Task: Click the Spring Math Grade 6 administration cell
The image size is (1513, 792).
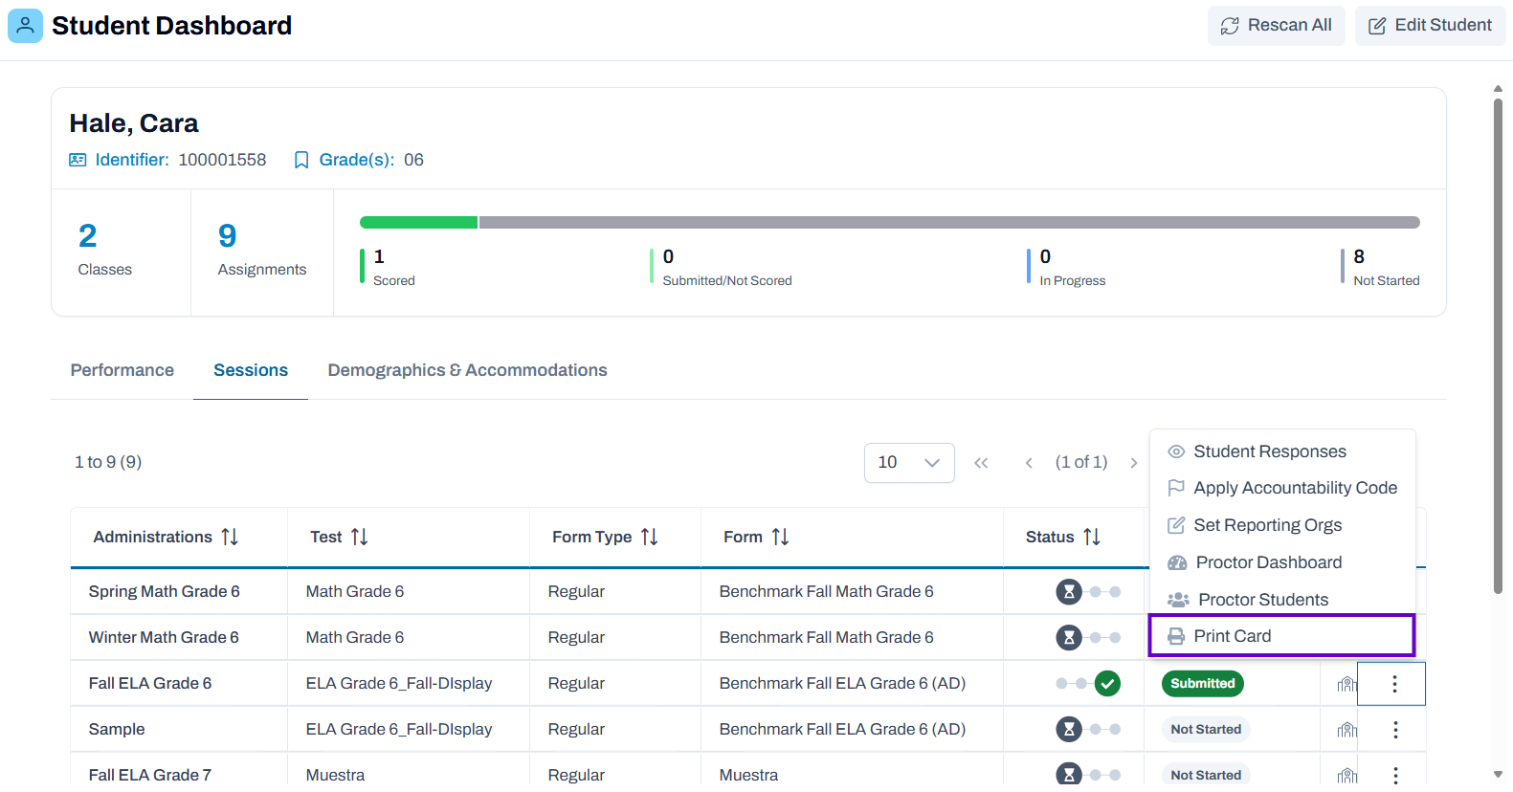Action: tap(179, 591)
